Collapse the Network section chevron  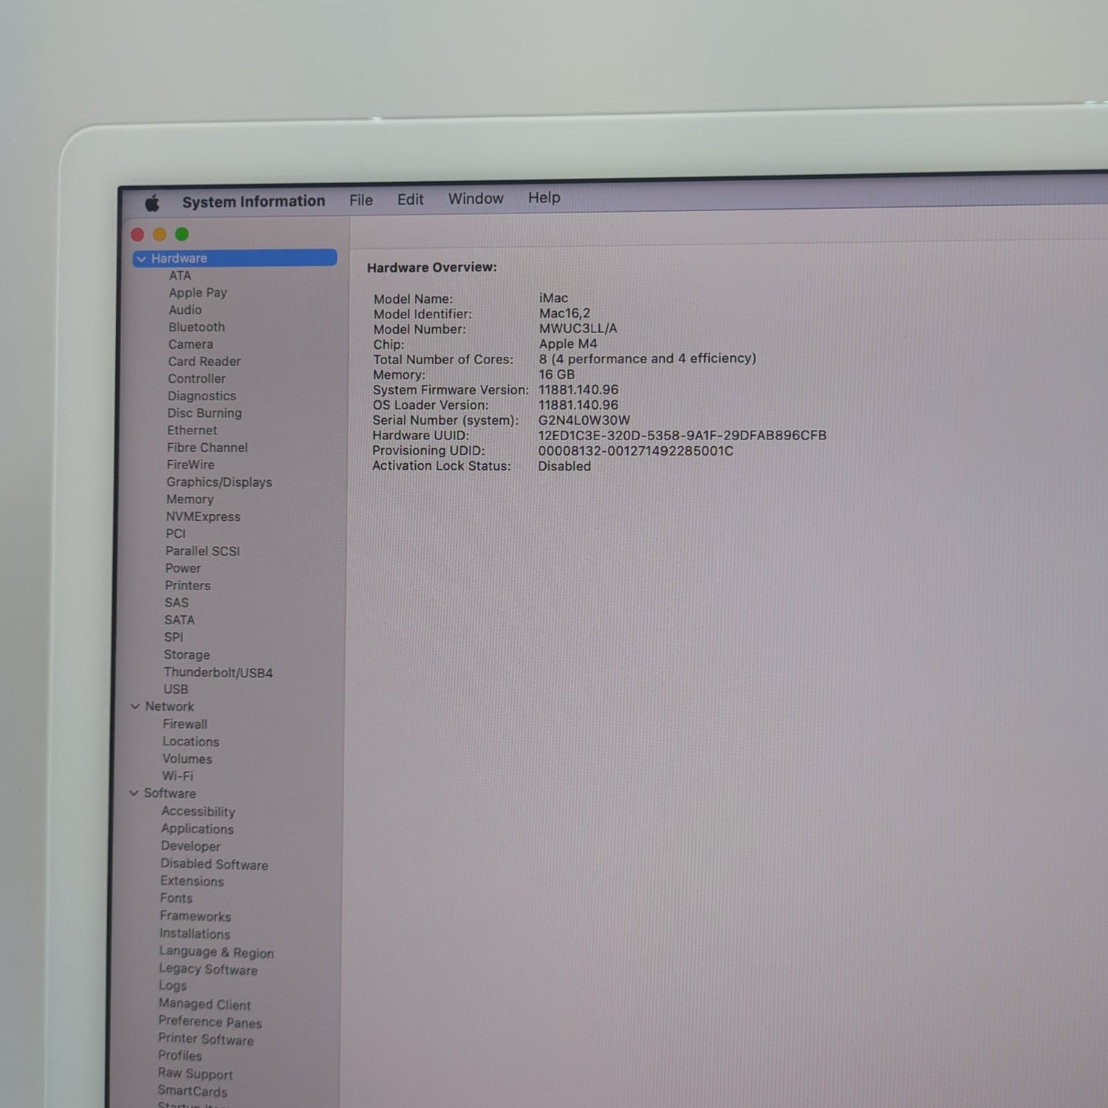tap(135, 707)
